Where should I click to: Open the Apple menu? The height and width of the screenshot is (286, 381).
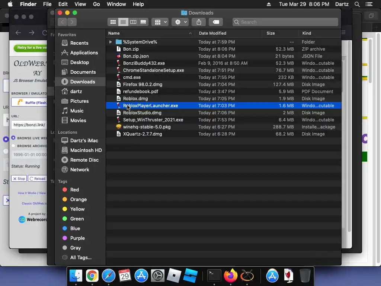pos(10,4)
